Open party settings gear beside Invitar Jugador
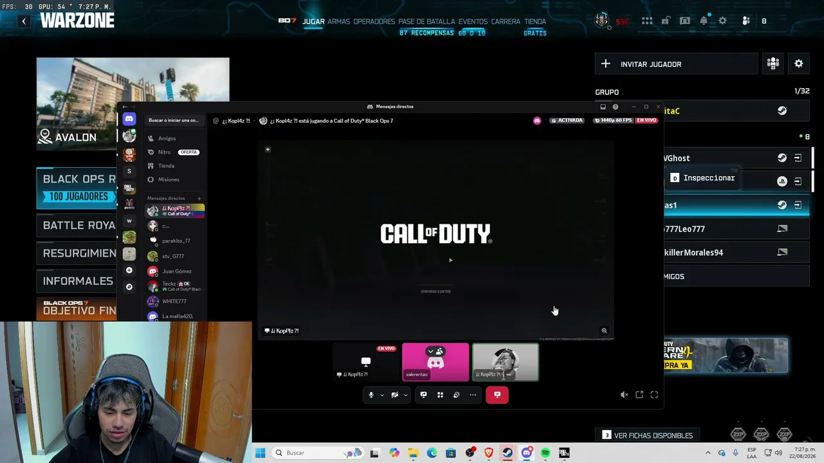824x463 pixels. (799, 64)
